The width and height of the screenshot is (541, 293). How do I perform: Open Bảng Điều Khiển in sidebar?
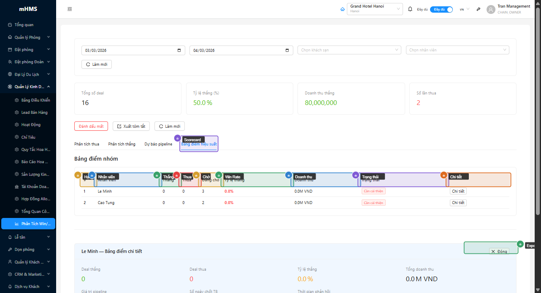(x=35, y=100)
